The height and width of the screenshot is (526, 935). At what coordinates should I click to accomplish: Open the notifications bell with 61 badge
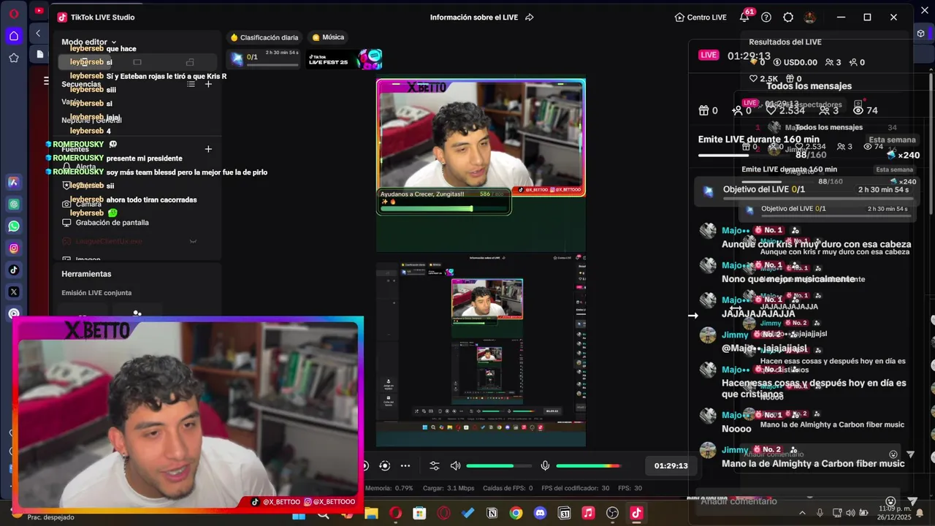pyautogui.click(x=744, y=17)
